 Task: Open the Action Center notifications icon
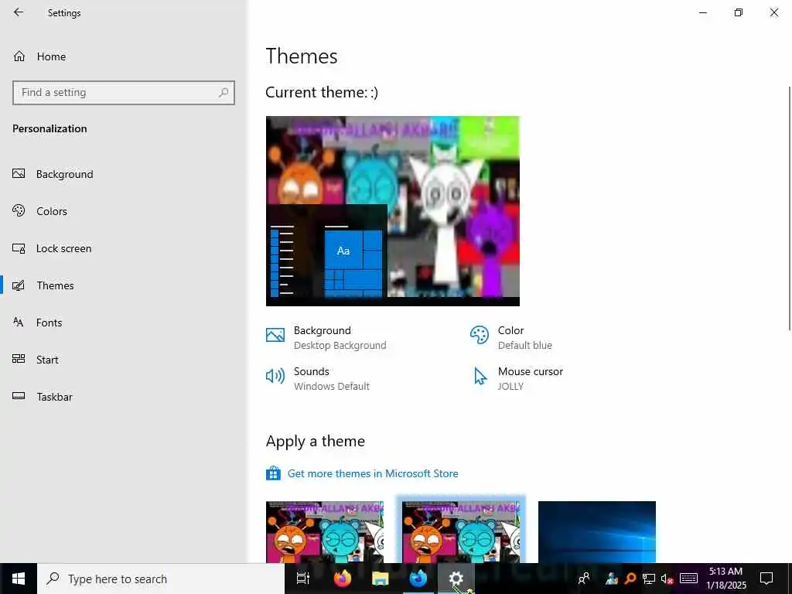pos(766,579)
